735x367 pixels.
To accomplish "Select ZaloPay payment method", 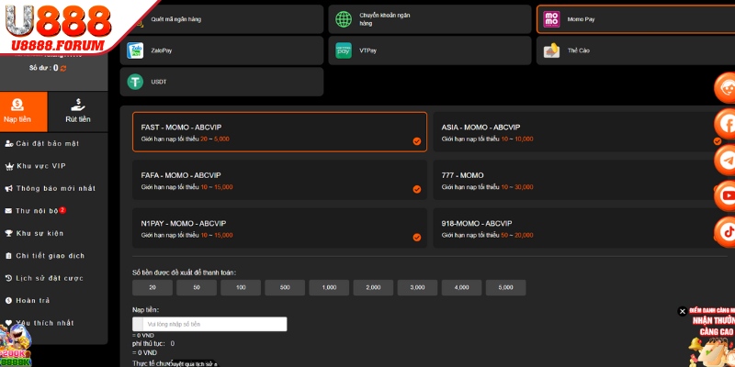I will [221, 50].
